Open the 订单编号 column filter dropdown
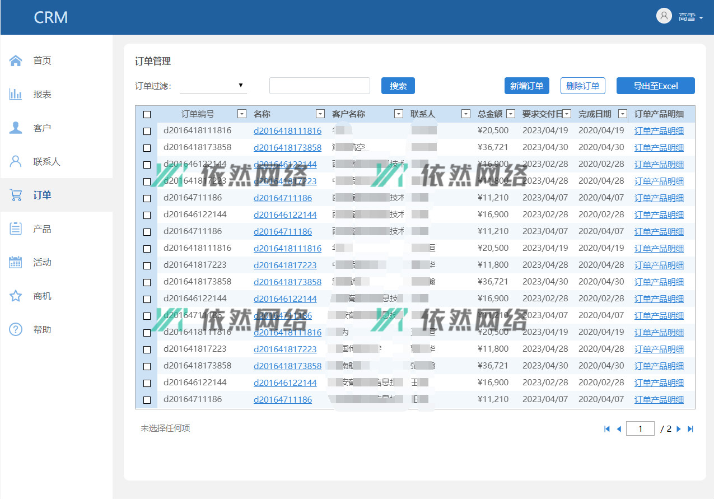 [241, 114]
